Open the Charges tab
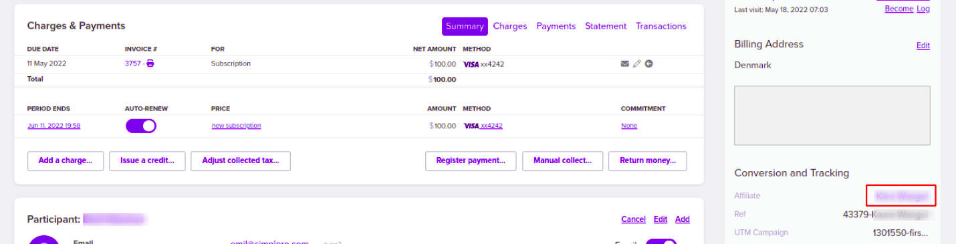The image size is (956, 244). [510, 26]
